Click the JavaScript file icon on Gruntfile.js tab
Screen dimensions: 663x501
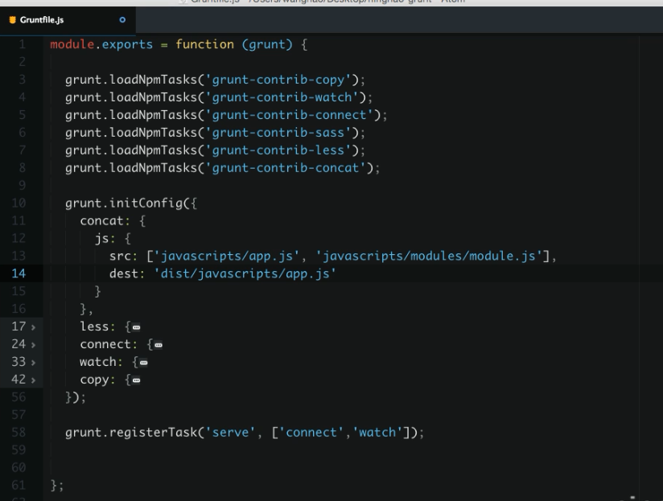10,17
